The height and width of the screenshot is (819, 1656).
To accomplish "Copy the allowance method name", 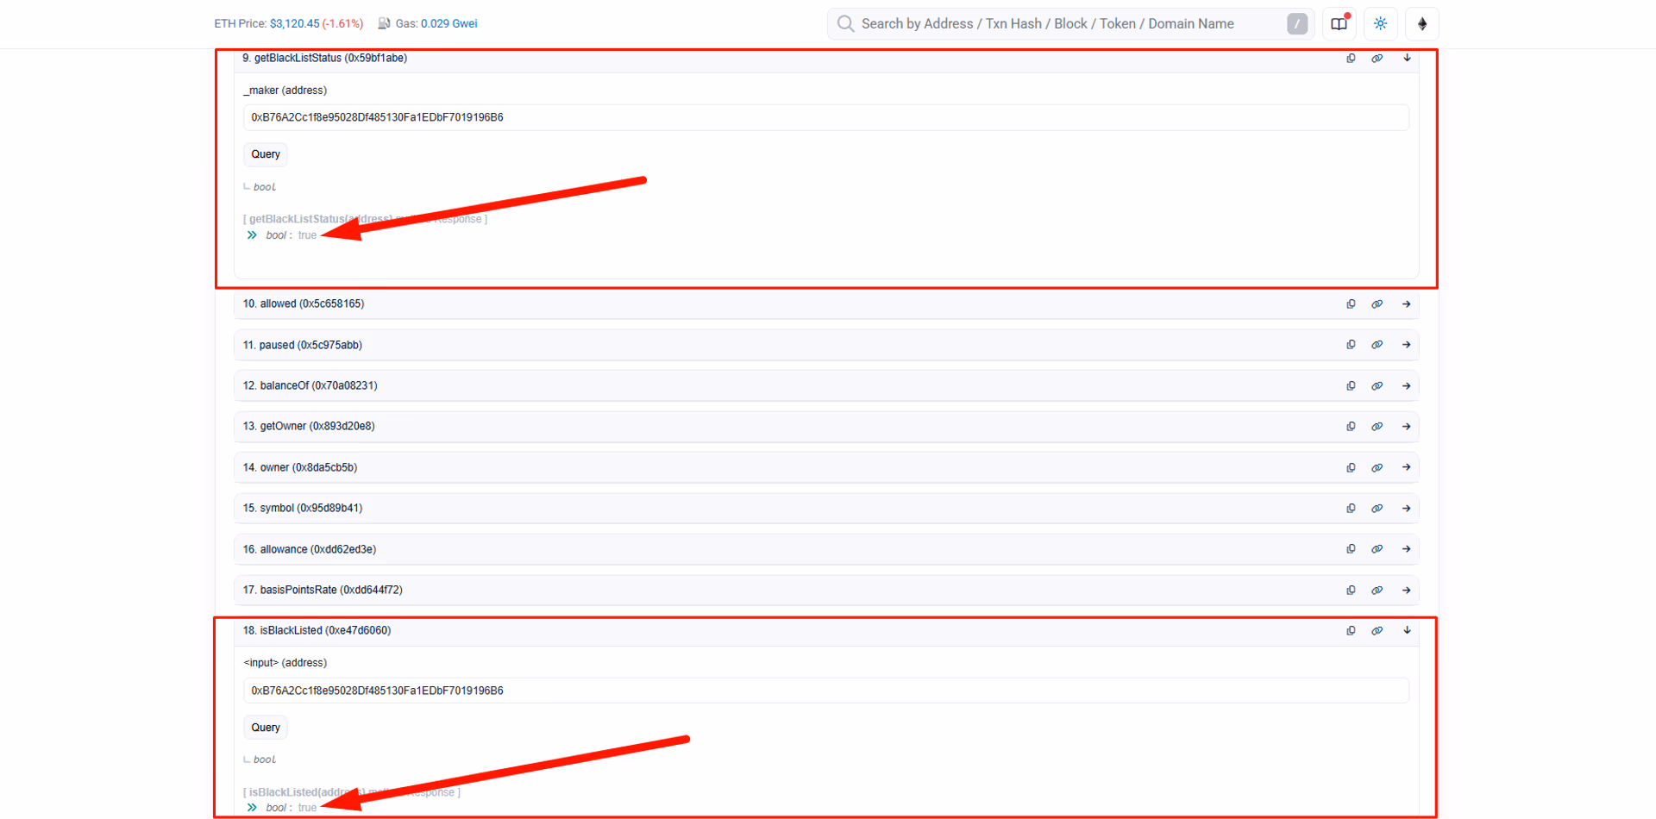I will [x=1351, y=549].
